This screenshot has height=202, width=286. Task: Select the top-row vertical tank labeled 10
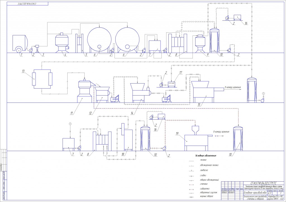click(214, 40)
